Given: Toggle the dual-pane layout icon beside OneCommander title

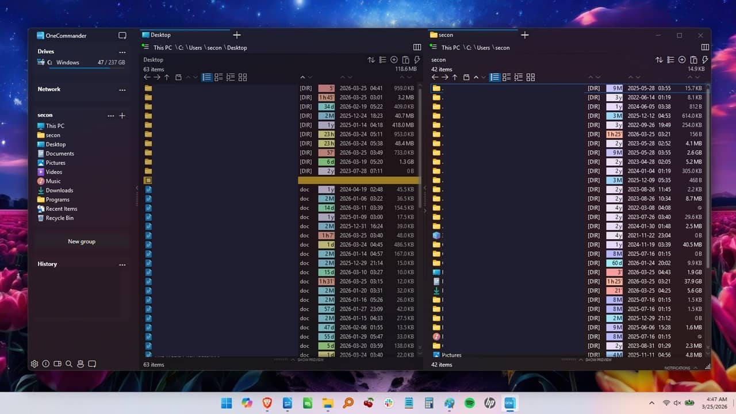Looking at the screenshot, I should 122,35.
